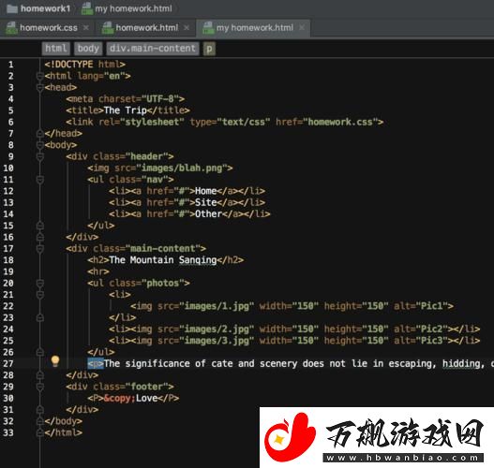Click the <hr> tag on line 19

pyautogui.click(x=98, y=271)
